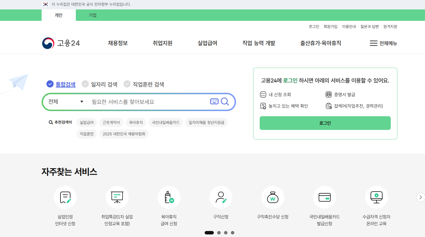Click the 육아휴직 급여 신청 bottle icon

coord(169,197)
